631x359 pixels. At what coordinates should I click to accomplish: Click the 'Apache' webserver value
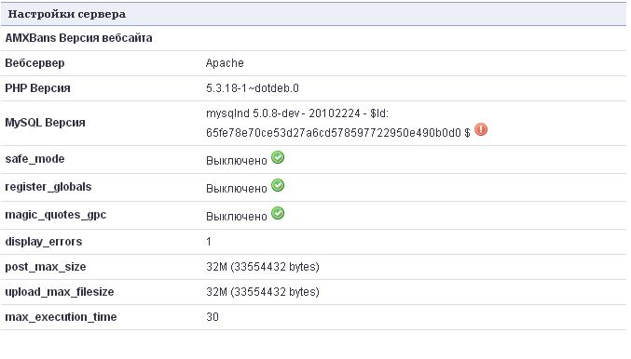click(225, 63)
